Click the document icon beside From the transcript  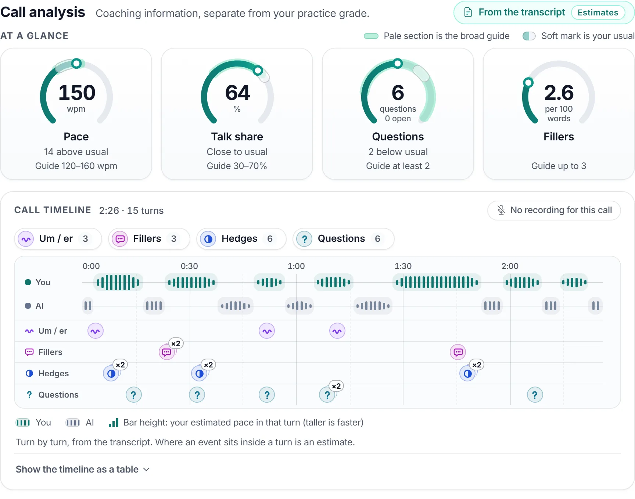[x=468, y=12]
